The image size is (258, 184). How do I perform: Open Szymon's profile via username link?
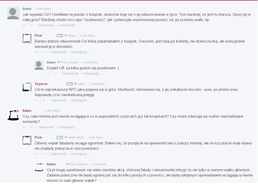tap(41, 84)
